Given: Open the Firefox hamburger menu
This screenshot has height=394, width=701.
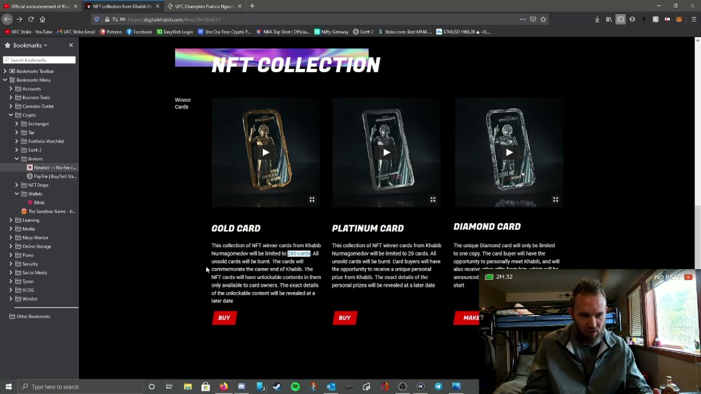Looking at the screenshot, I should pyautogui.click(x=693, y=19).
